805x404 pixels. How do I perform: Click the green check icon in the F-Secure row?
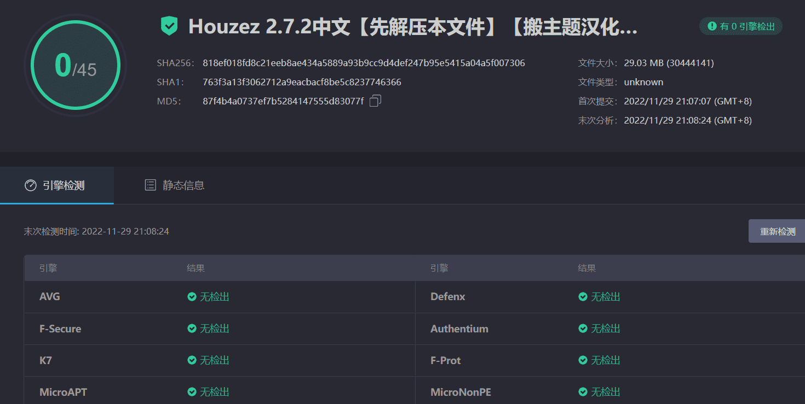[x=192, y=329]
